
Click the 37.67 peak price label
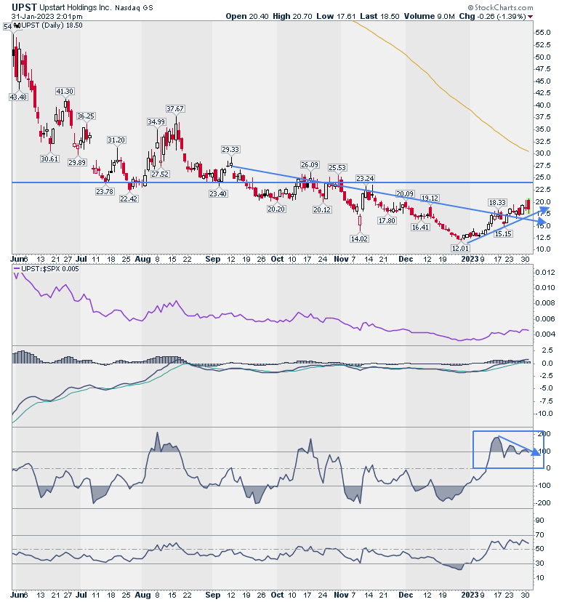(175, 109)
